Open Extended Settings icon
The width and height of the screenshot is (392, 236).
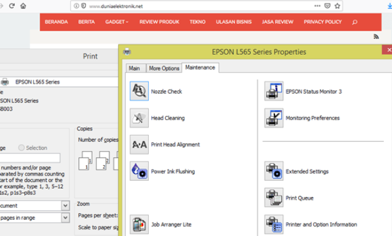pyautogui.click(x=274, y=171)
